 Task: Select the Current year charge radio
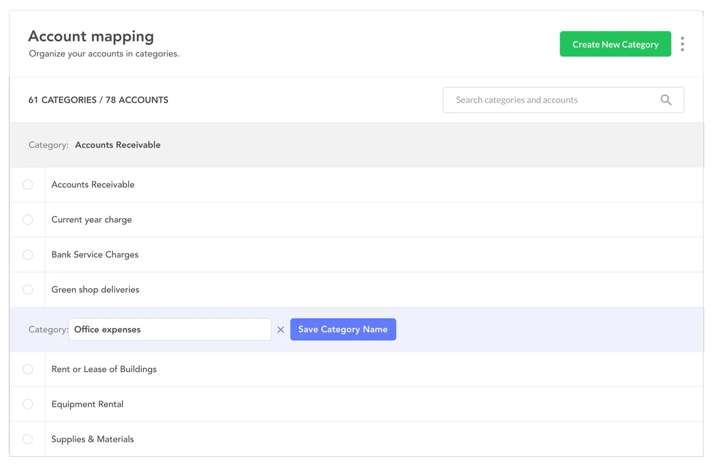click(x=28, y=220)
